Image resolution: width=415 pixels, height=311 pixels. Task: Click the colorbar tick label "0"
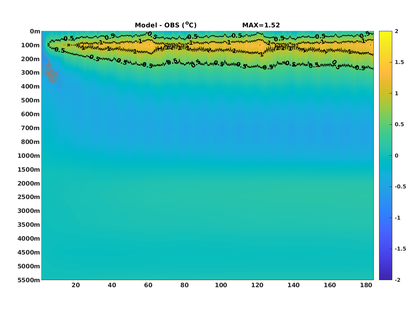(x=397, y=156)
